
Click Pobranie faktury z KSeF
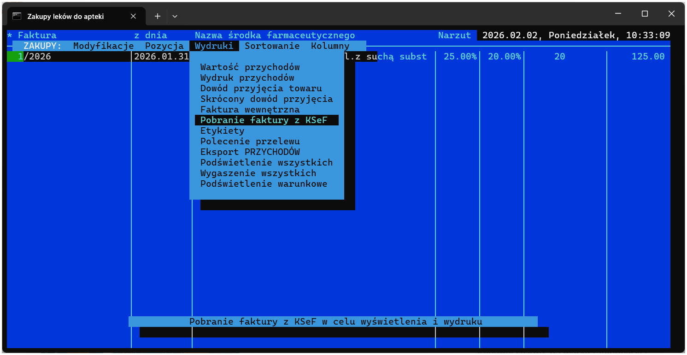[267, 120]
